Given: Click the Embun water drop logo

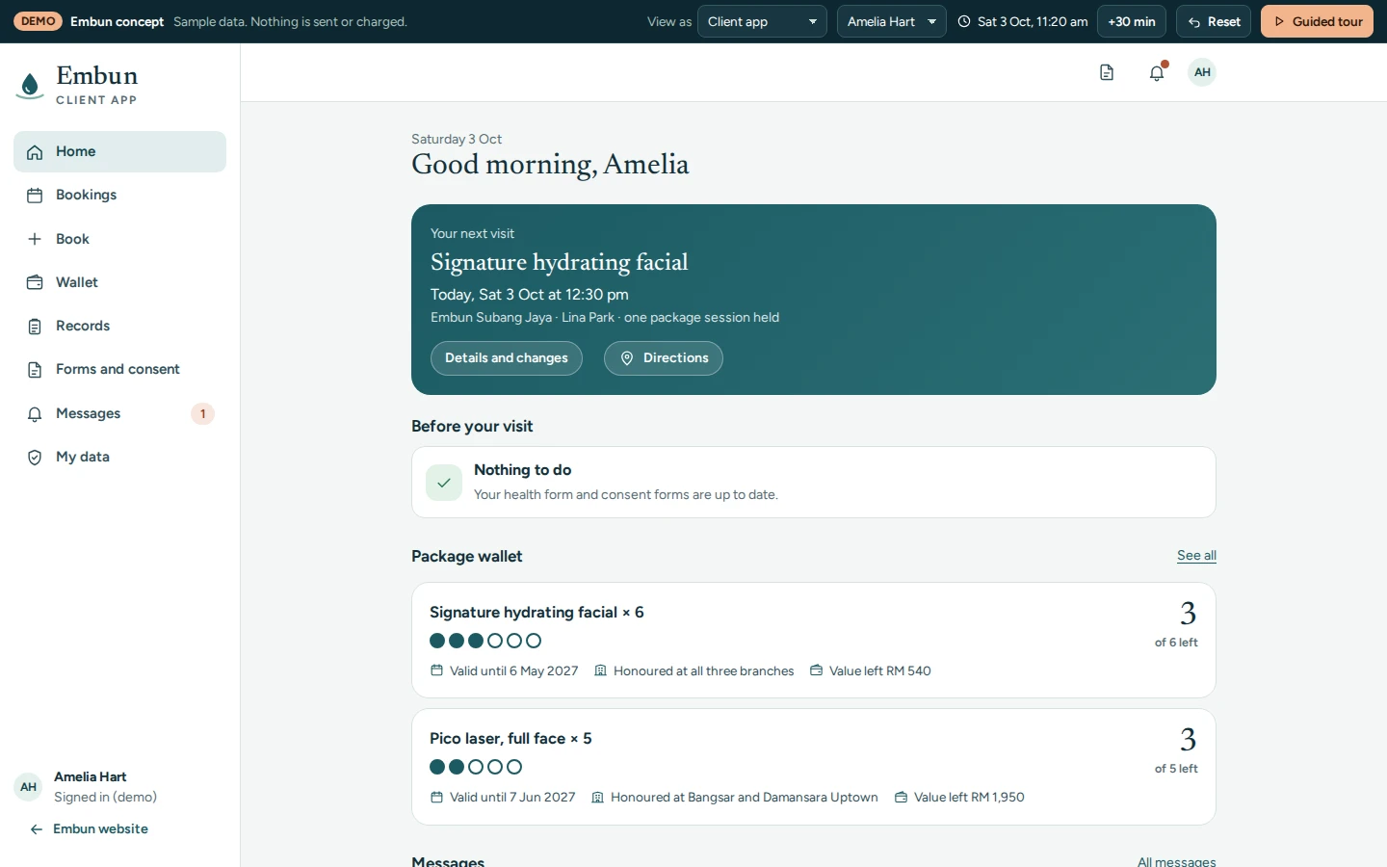Looking at the screenshot, I should (31, 86).
